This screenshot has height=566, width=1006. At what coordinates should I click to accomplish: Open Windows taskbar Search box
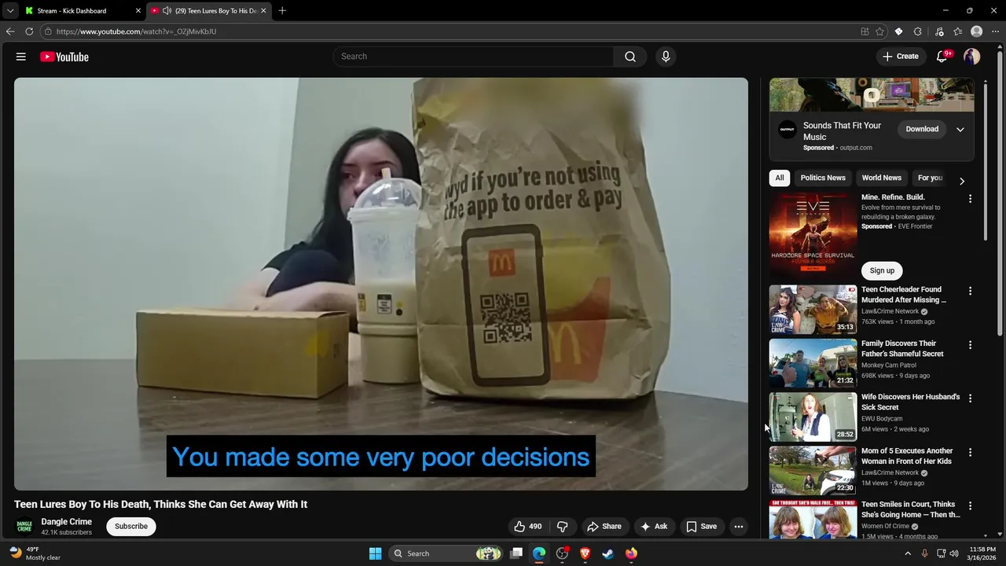(x=446, y=553)
